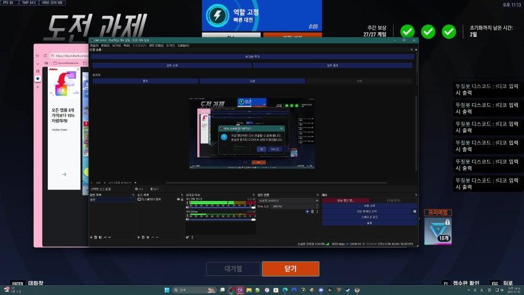The image size is (524, 295).
Task: Open File menu in OBS menu bar
Action: click(94, 45)
